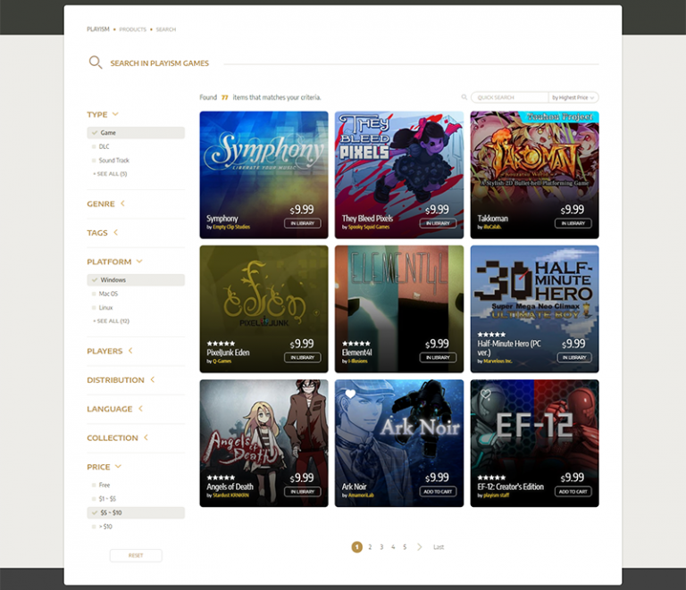The image size is (686, 590).
Task: Show all Type options via See All (5)
Action: 110,174
